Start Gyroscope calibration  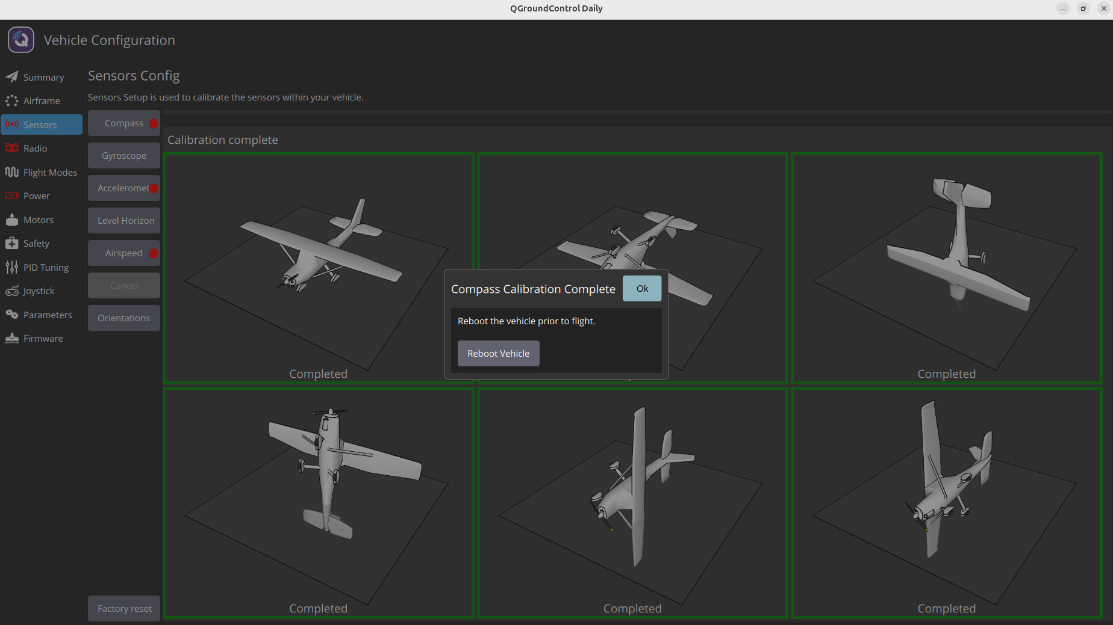tap(124, 156)
